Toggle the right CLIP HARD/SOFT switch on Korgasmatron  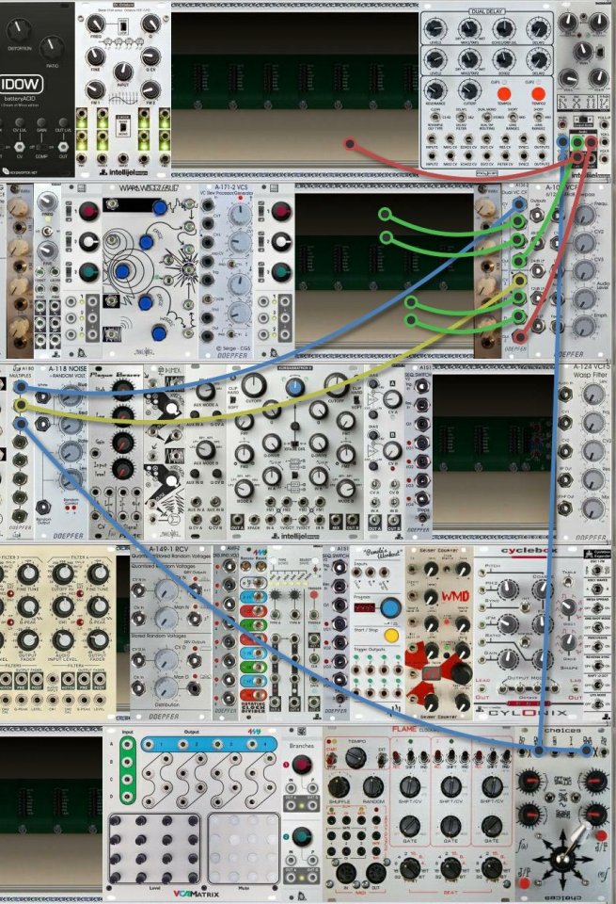point(357,398)
